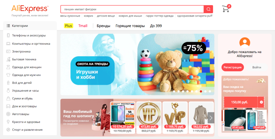Click the search input field
275x139 pixels.
[132, 9]
